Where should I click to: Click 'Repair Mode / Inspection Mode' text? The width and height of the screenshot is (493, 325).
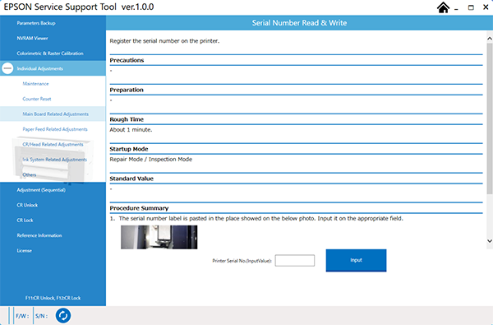point(151,160)
